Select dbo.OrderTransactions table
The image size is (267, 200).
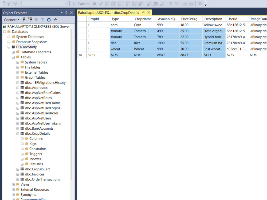(x=42, y=179)
